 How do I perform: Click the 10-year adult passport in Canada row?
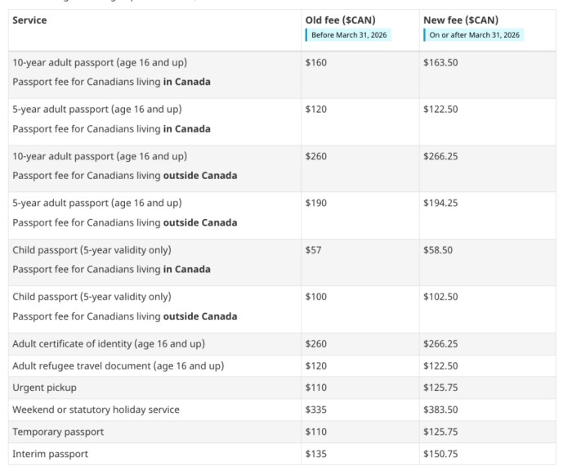tap(100, 62)
